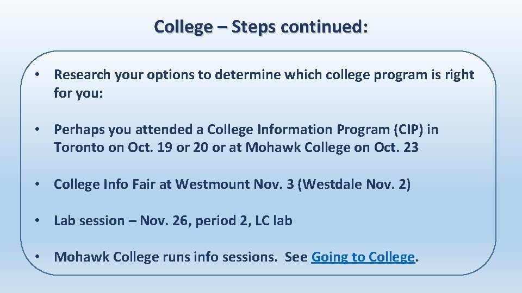The height and width of the screenshot is (293, 522).
Task: Click the word "College" in the slide title
Action: pos(183,27)
